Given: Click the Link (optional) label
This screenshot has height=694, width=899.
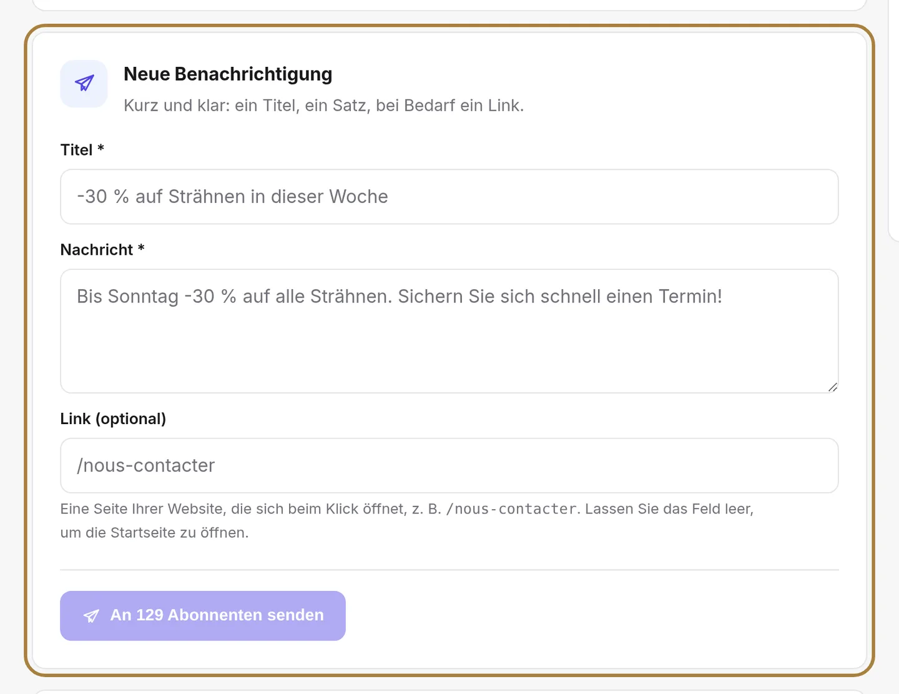Looking at the screenshot, I should [113, 419].
